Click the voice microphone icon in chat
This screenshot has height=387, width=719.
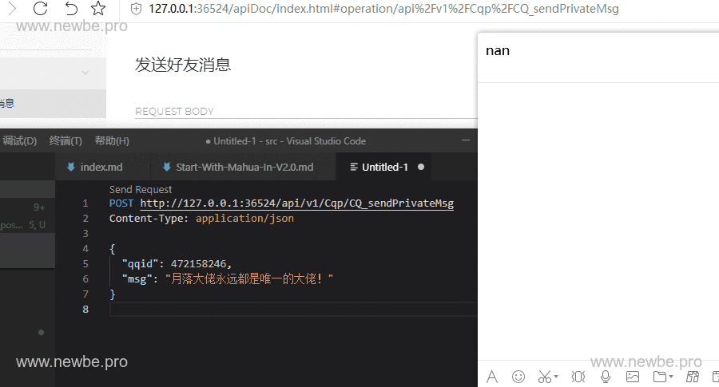(x=606, y=377)
